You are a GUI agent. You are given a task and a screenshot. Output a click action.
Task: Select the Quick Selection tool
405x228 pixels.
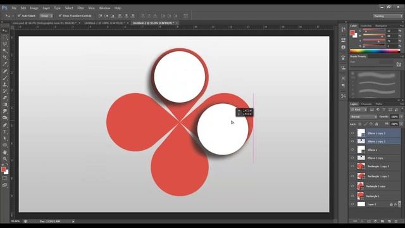[x=4, y=51]
